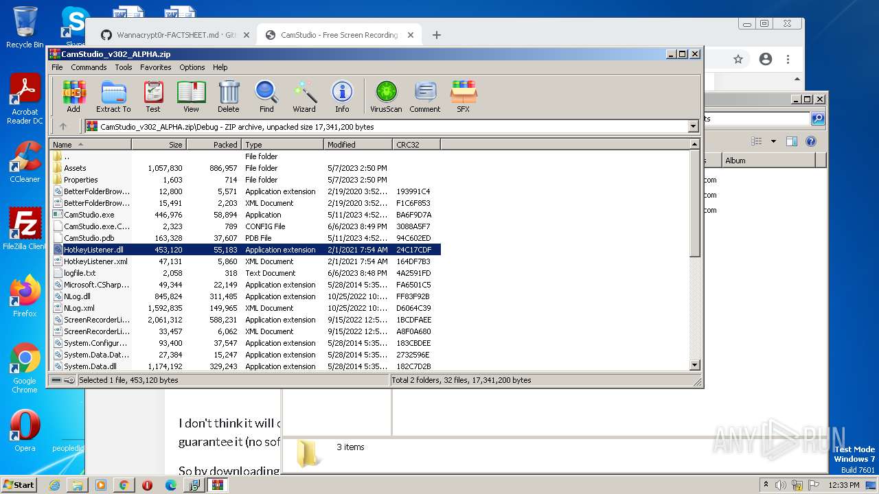Sort by Type column header
The width and height of the screenshot is (879, 494).
(x=282, y=144)
